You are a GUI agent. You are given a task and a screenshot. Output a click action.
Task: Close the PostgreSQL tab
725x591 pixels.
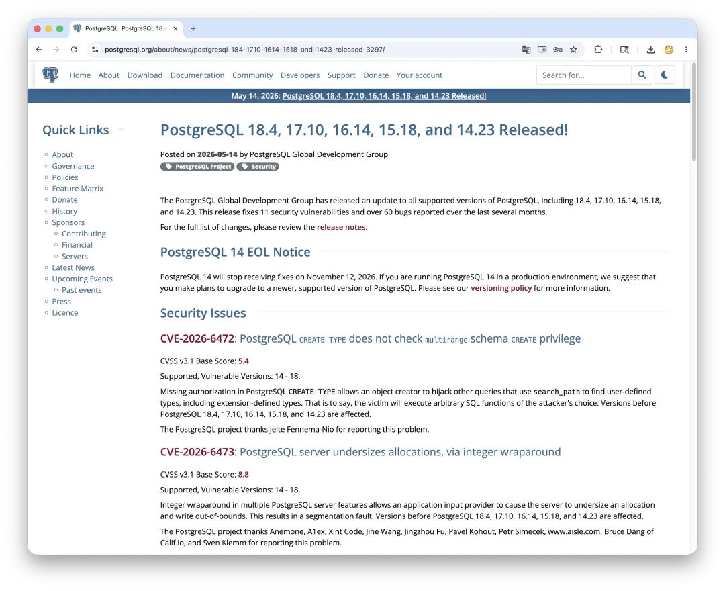(175, 28)
